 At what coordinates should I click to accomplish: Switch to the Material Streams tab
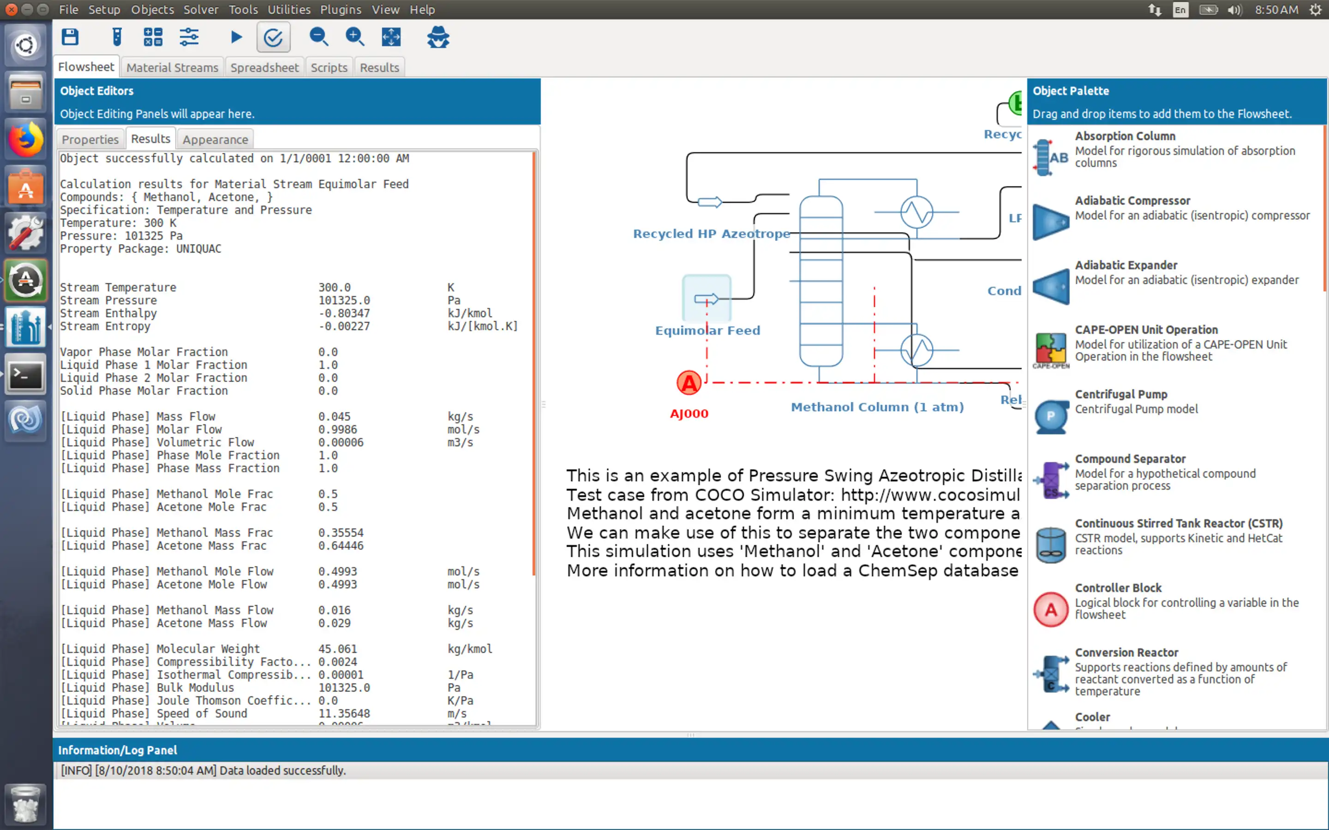170,67
